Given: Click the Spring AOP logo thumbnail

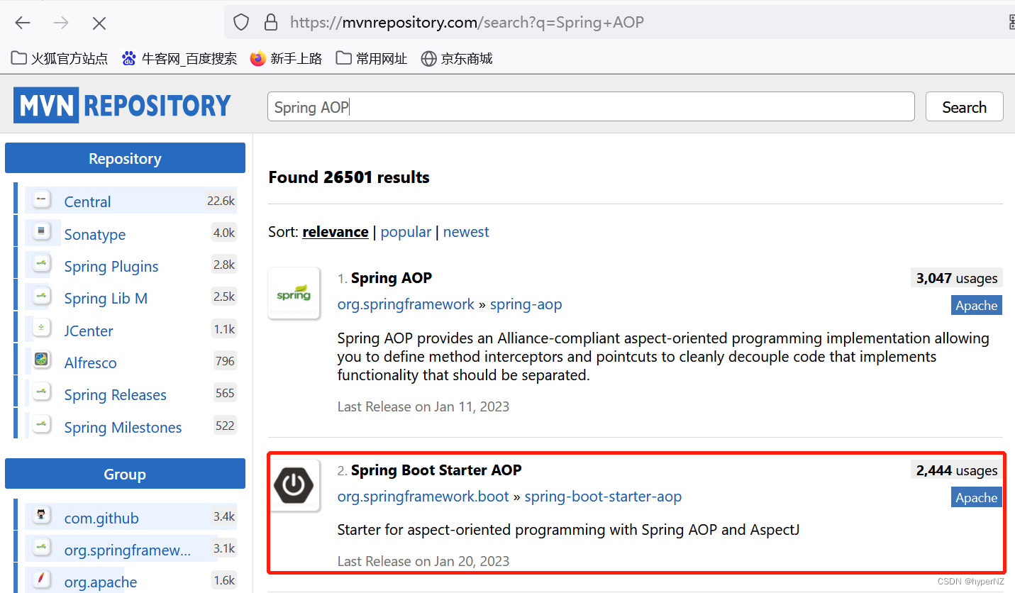Looking at the screenshot, I should pos(294,294).
